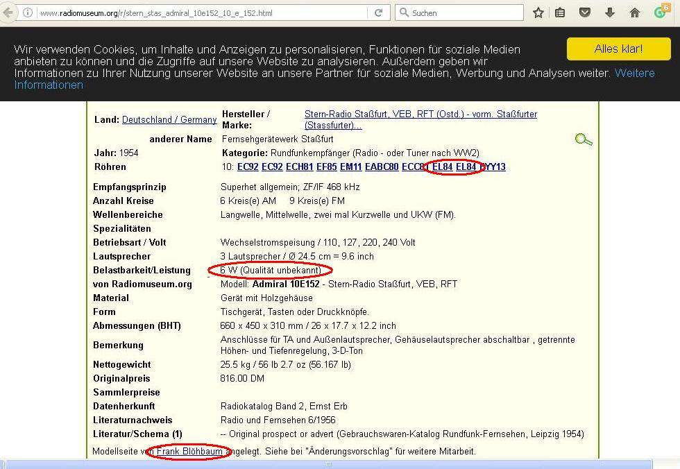Viewport: 680px width, 469px height.
Task: Open the Frank Blöhbaum member link
Action: point(189,451)
